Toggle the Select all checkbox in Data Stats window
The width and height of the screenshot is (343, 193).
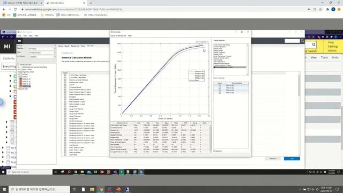point(214,151)
